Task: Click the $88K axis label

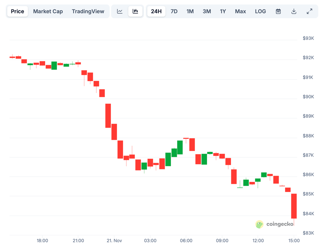Action: click(308, 136)
